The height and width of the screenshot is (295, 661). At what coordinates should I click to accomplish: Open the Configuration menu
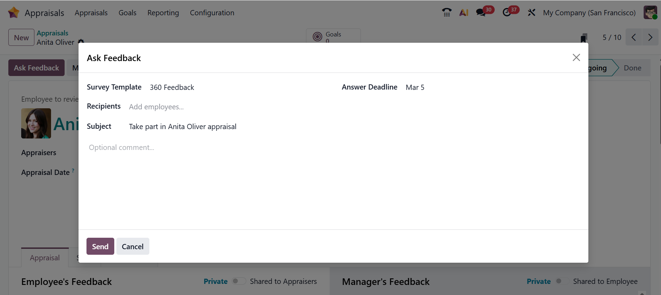[x=212, y=13]
